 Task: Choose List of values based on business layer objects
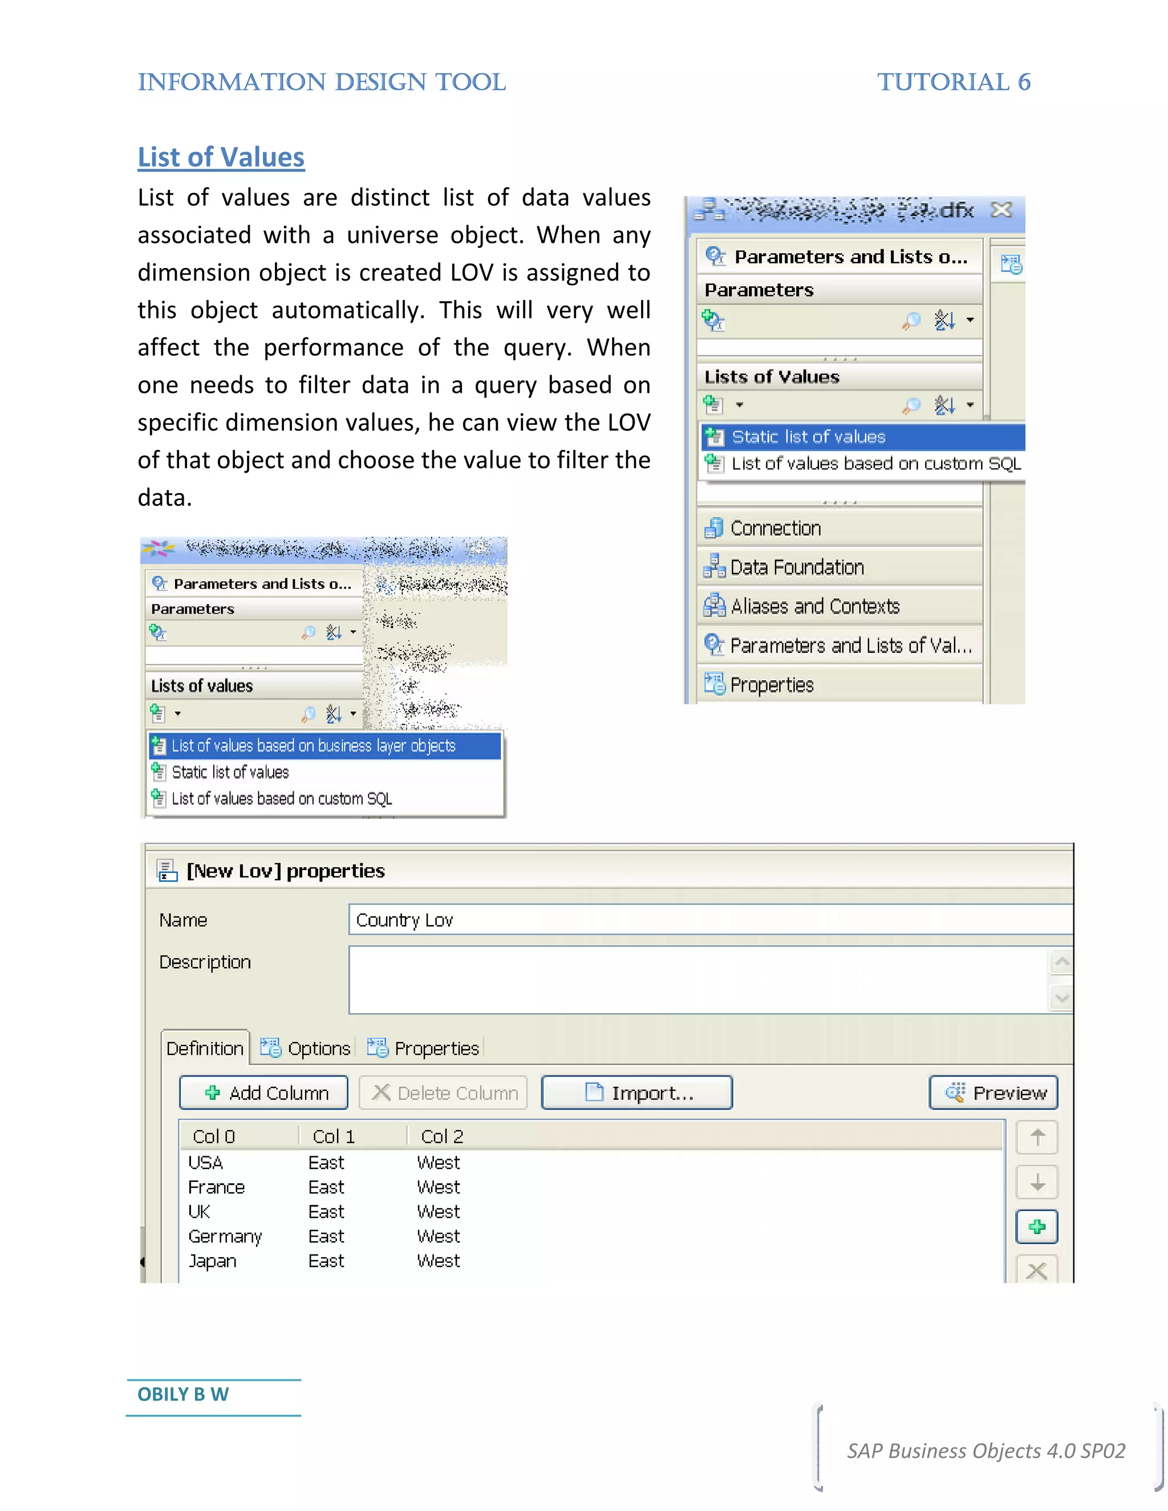tap(314, 746)
